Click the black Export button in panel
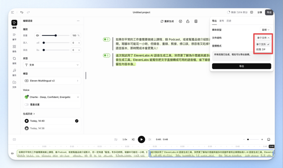 (x=242, y=66)
